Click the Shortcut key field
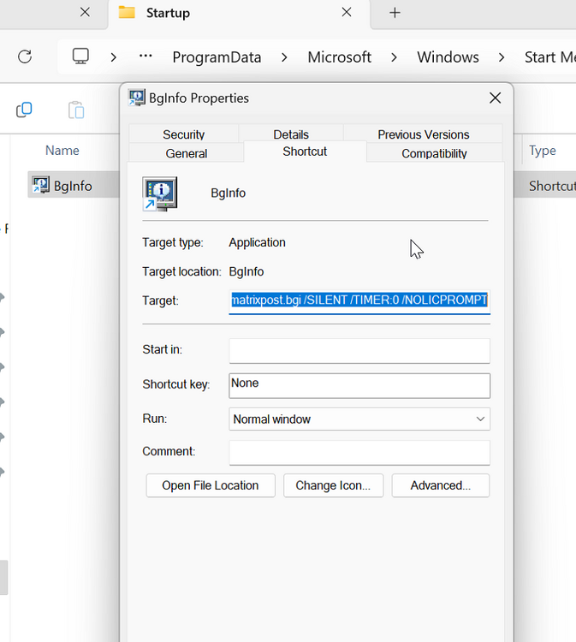Screen dimensions: 576x642 359,385
